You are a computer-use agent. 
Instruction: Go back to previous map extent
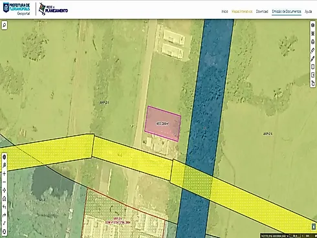[x=5, y=207]
